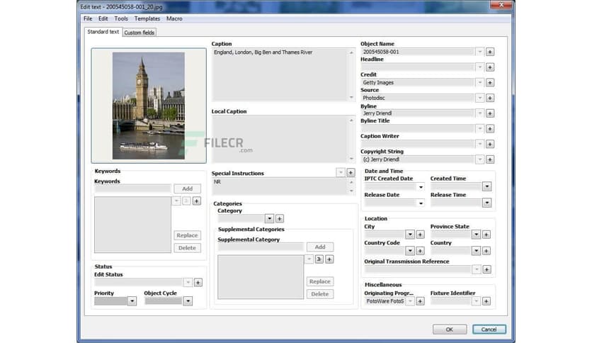Open the City dropdown arrow
Image resolution: width=592 pixels, height=343 pixels.
(409, 235)
